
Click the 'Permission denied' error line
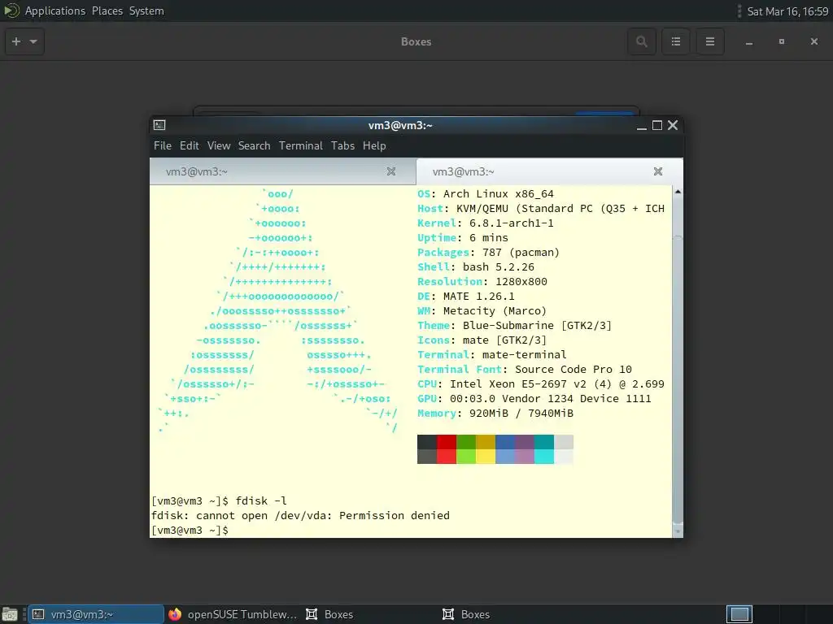(301, 516)
